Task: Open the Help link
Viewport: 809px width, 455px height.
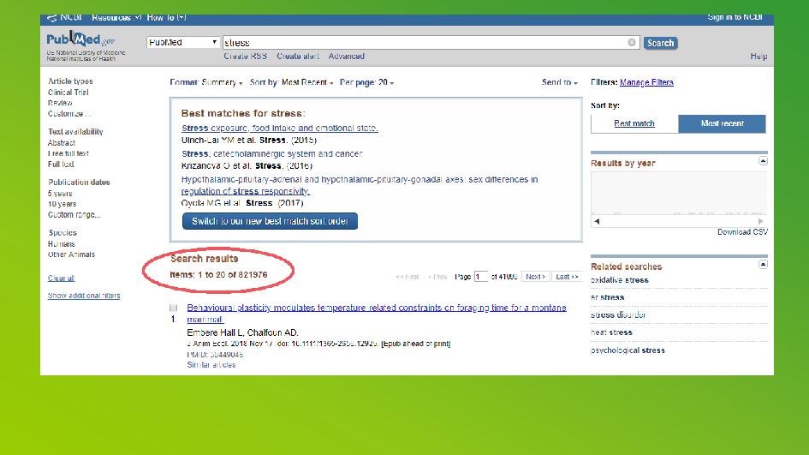Action: pos(758,57)
